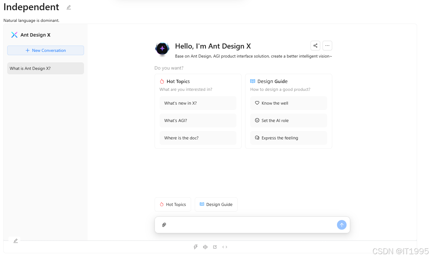Choose the 'Know the well' prompt
This screenshot has height=259, width=430.
pos(289,103)
